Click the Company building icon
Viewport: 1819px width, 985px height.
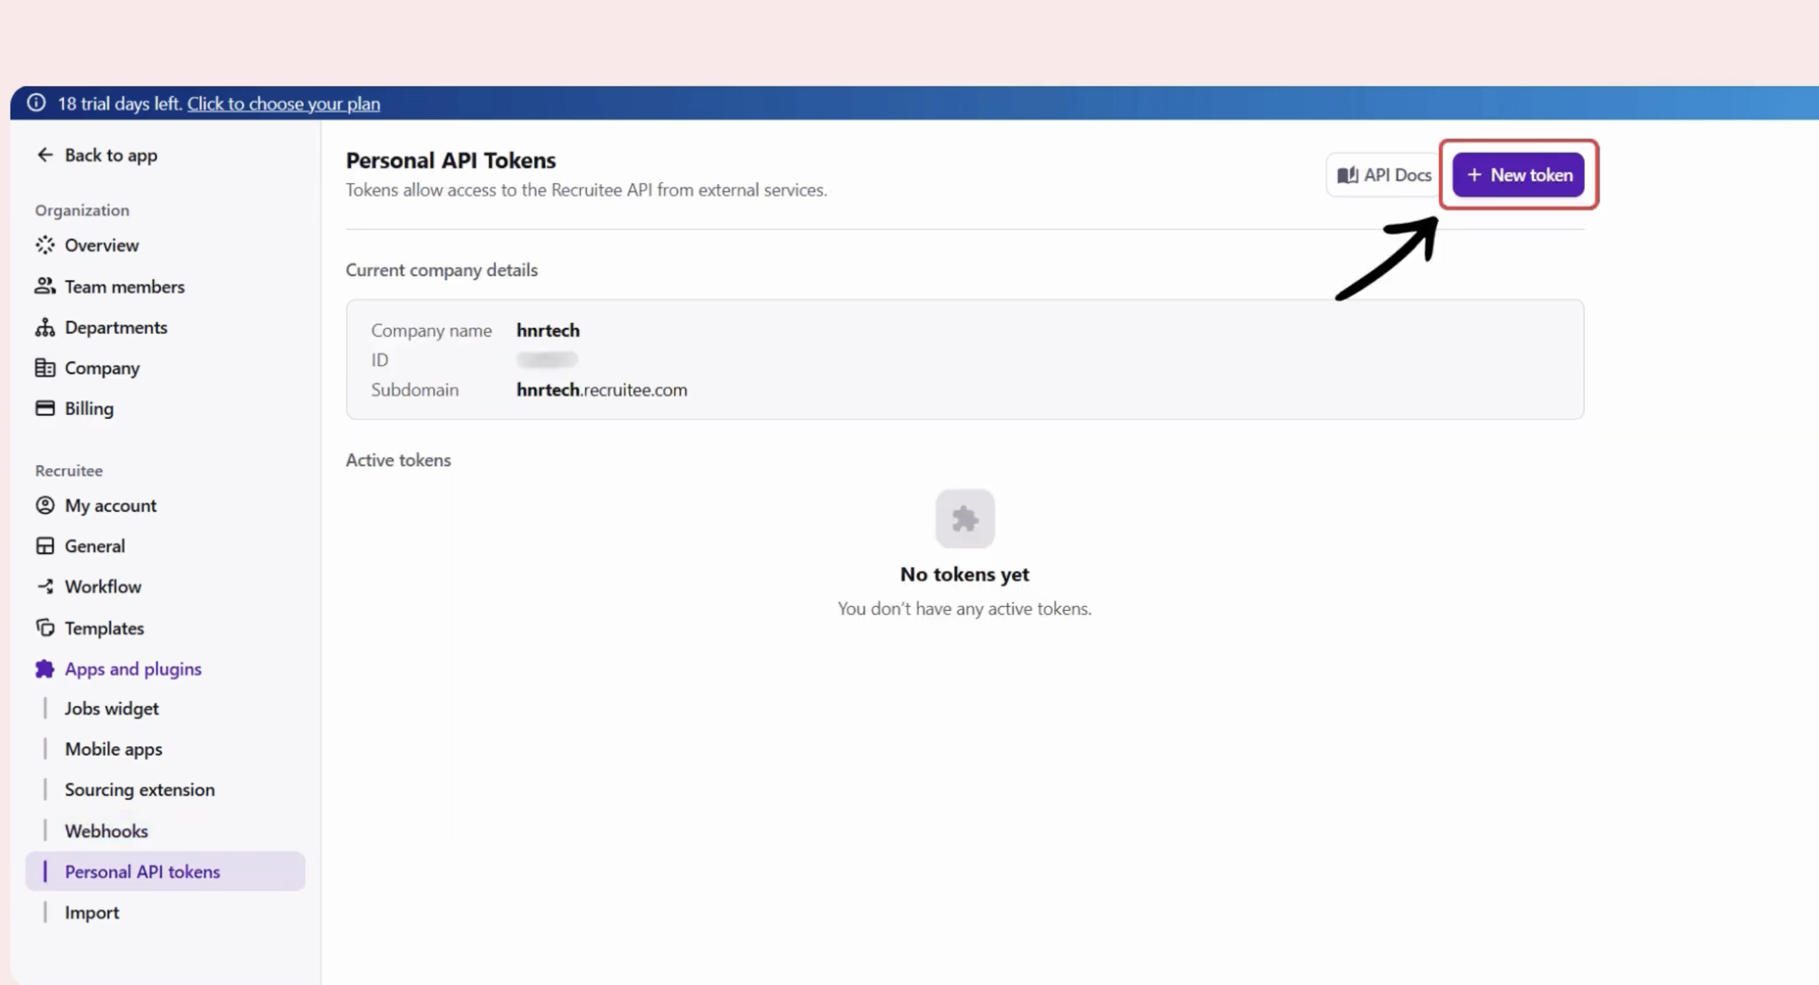click(44, 368)
